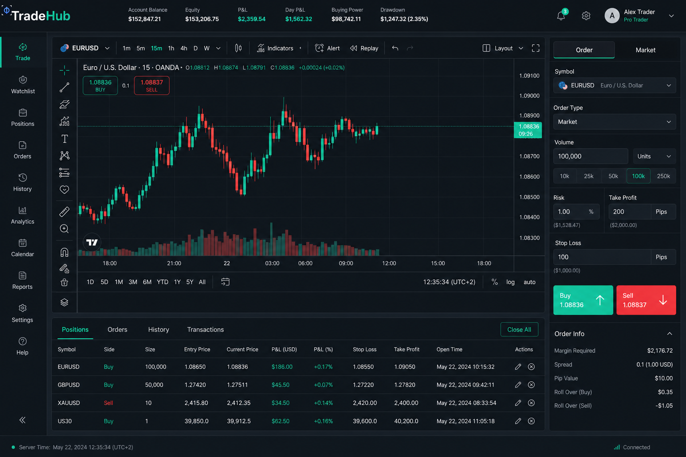The width and height of the screenshot is (686, 457).
Task: Open the chart style candles icon
Action: [238, 48]
